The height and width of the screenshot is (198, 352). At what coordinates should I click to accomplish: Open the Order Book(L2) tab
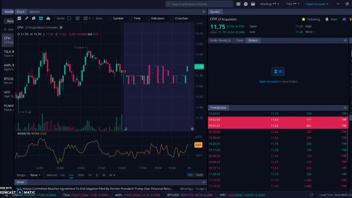pos(220,40)
